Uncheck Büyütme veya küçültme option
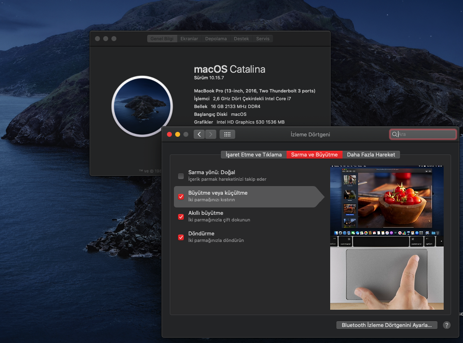463x343 pixels. point(181,197)
